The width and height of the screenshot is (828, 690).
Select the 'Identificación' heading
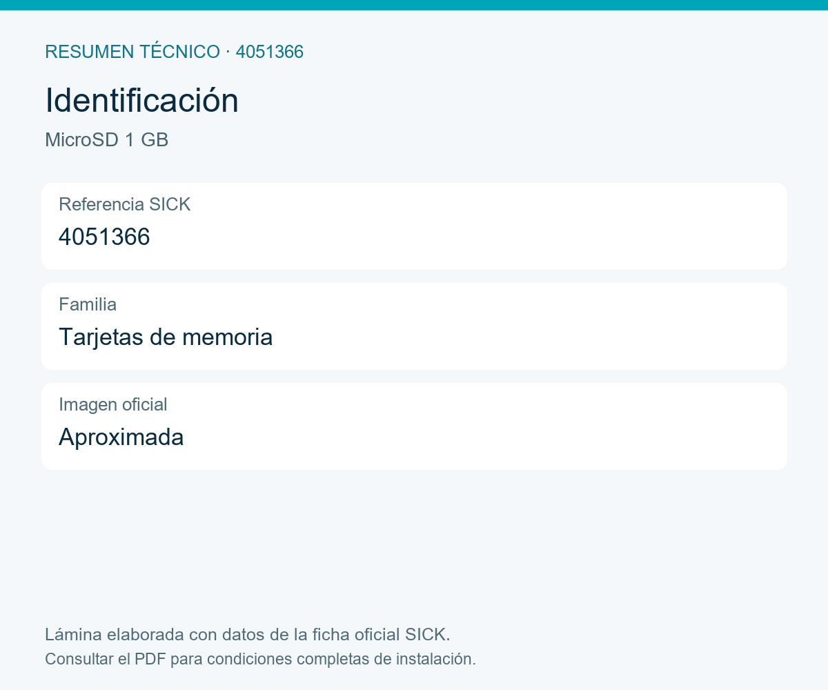[x=141, y=101]
